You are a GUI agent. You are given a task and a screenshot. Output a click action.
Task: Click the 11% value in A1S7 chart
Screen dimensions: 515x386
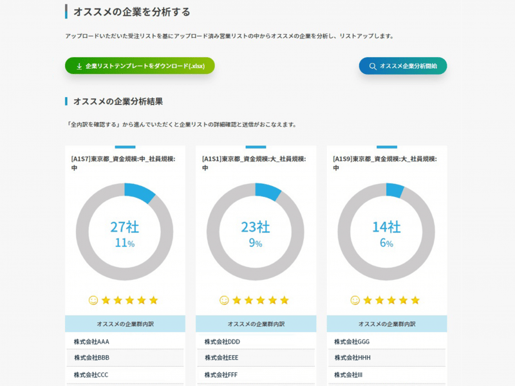pyautogui.click(x=124, y=243)
